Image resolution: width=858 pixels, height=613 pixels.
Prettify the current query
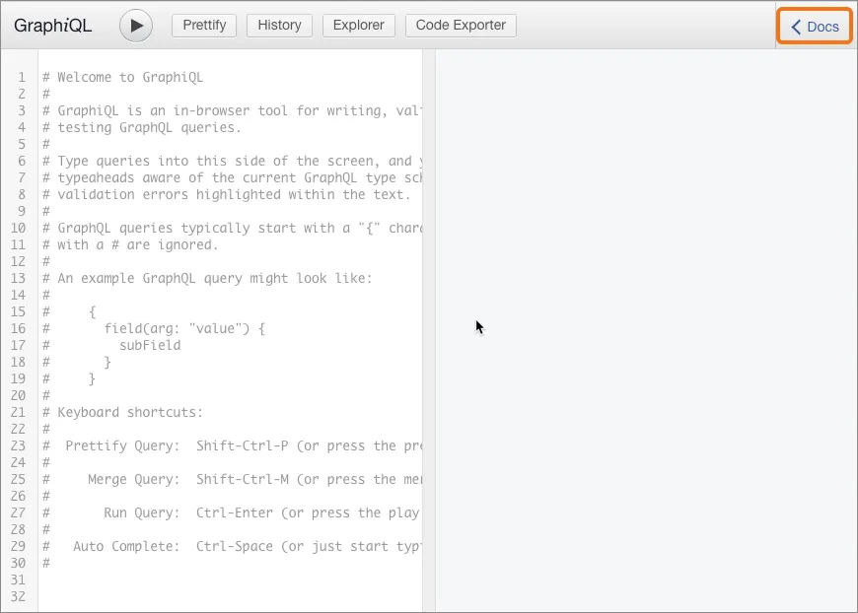tap(204, 25)
